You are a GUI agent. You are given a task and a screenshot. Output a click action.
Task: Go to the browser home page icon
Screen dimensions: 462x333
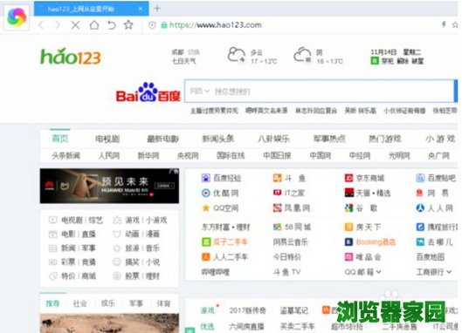tap(94, 24)
